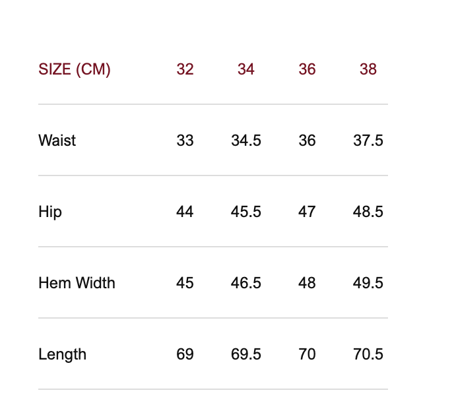Select the waist measurement 34.5
This screenshot has width=454, height=409.
[x=246, y=141]
